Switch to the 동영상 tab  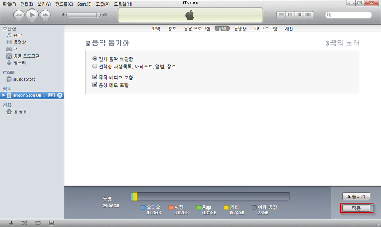[x=240, y=29]
